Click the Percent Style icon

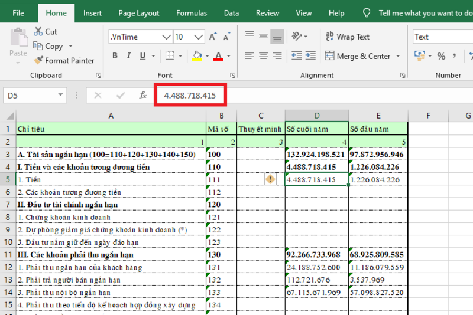[441, 56]
